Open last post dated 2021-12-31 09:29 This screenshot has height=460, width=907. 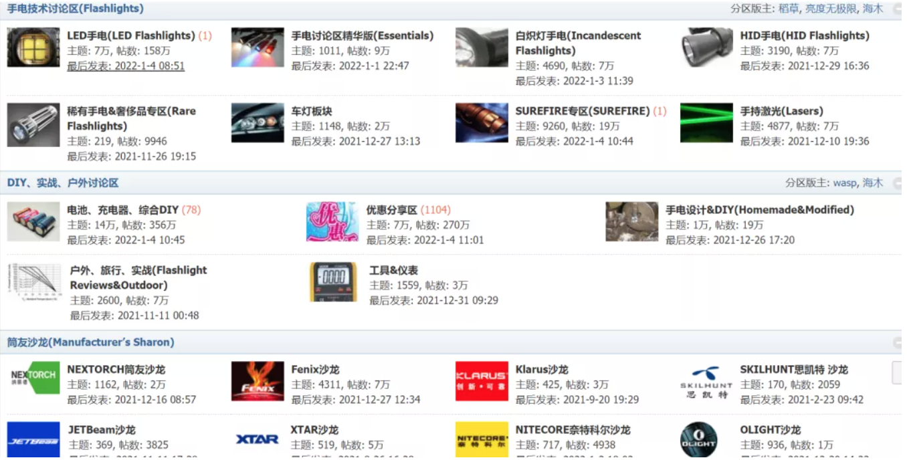pos(434,300)
